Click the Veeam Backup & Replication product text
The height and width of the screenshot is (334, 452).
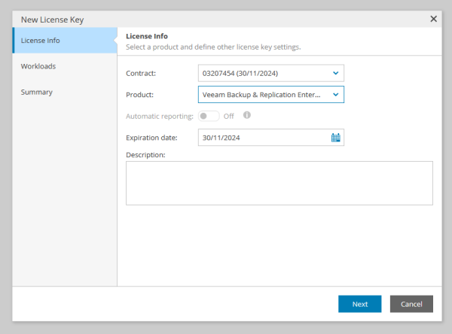pos(261,95)
